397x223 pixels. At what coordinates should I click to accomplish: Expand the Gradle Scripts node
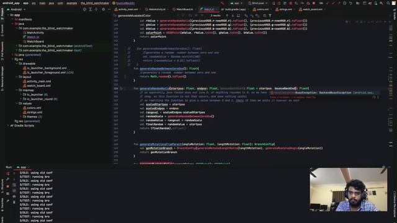(x=8, y=125)
